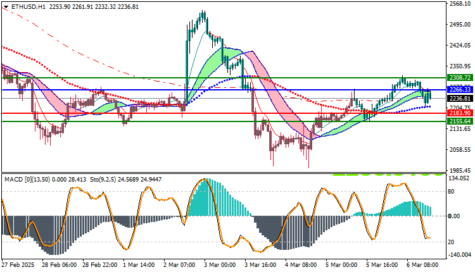Viewport: 475px width, 272px height.
Task: Click the 2350.95 price axis value
Action: (x=460, y=66)
